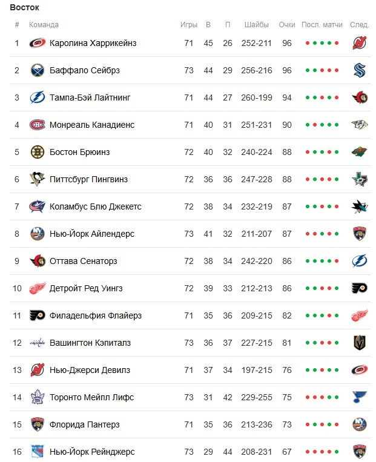Open the Тампа-Бэй Лайтнинг team link

pos(90,97)
